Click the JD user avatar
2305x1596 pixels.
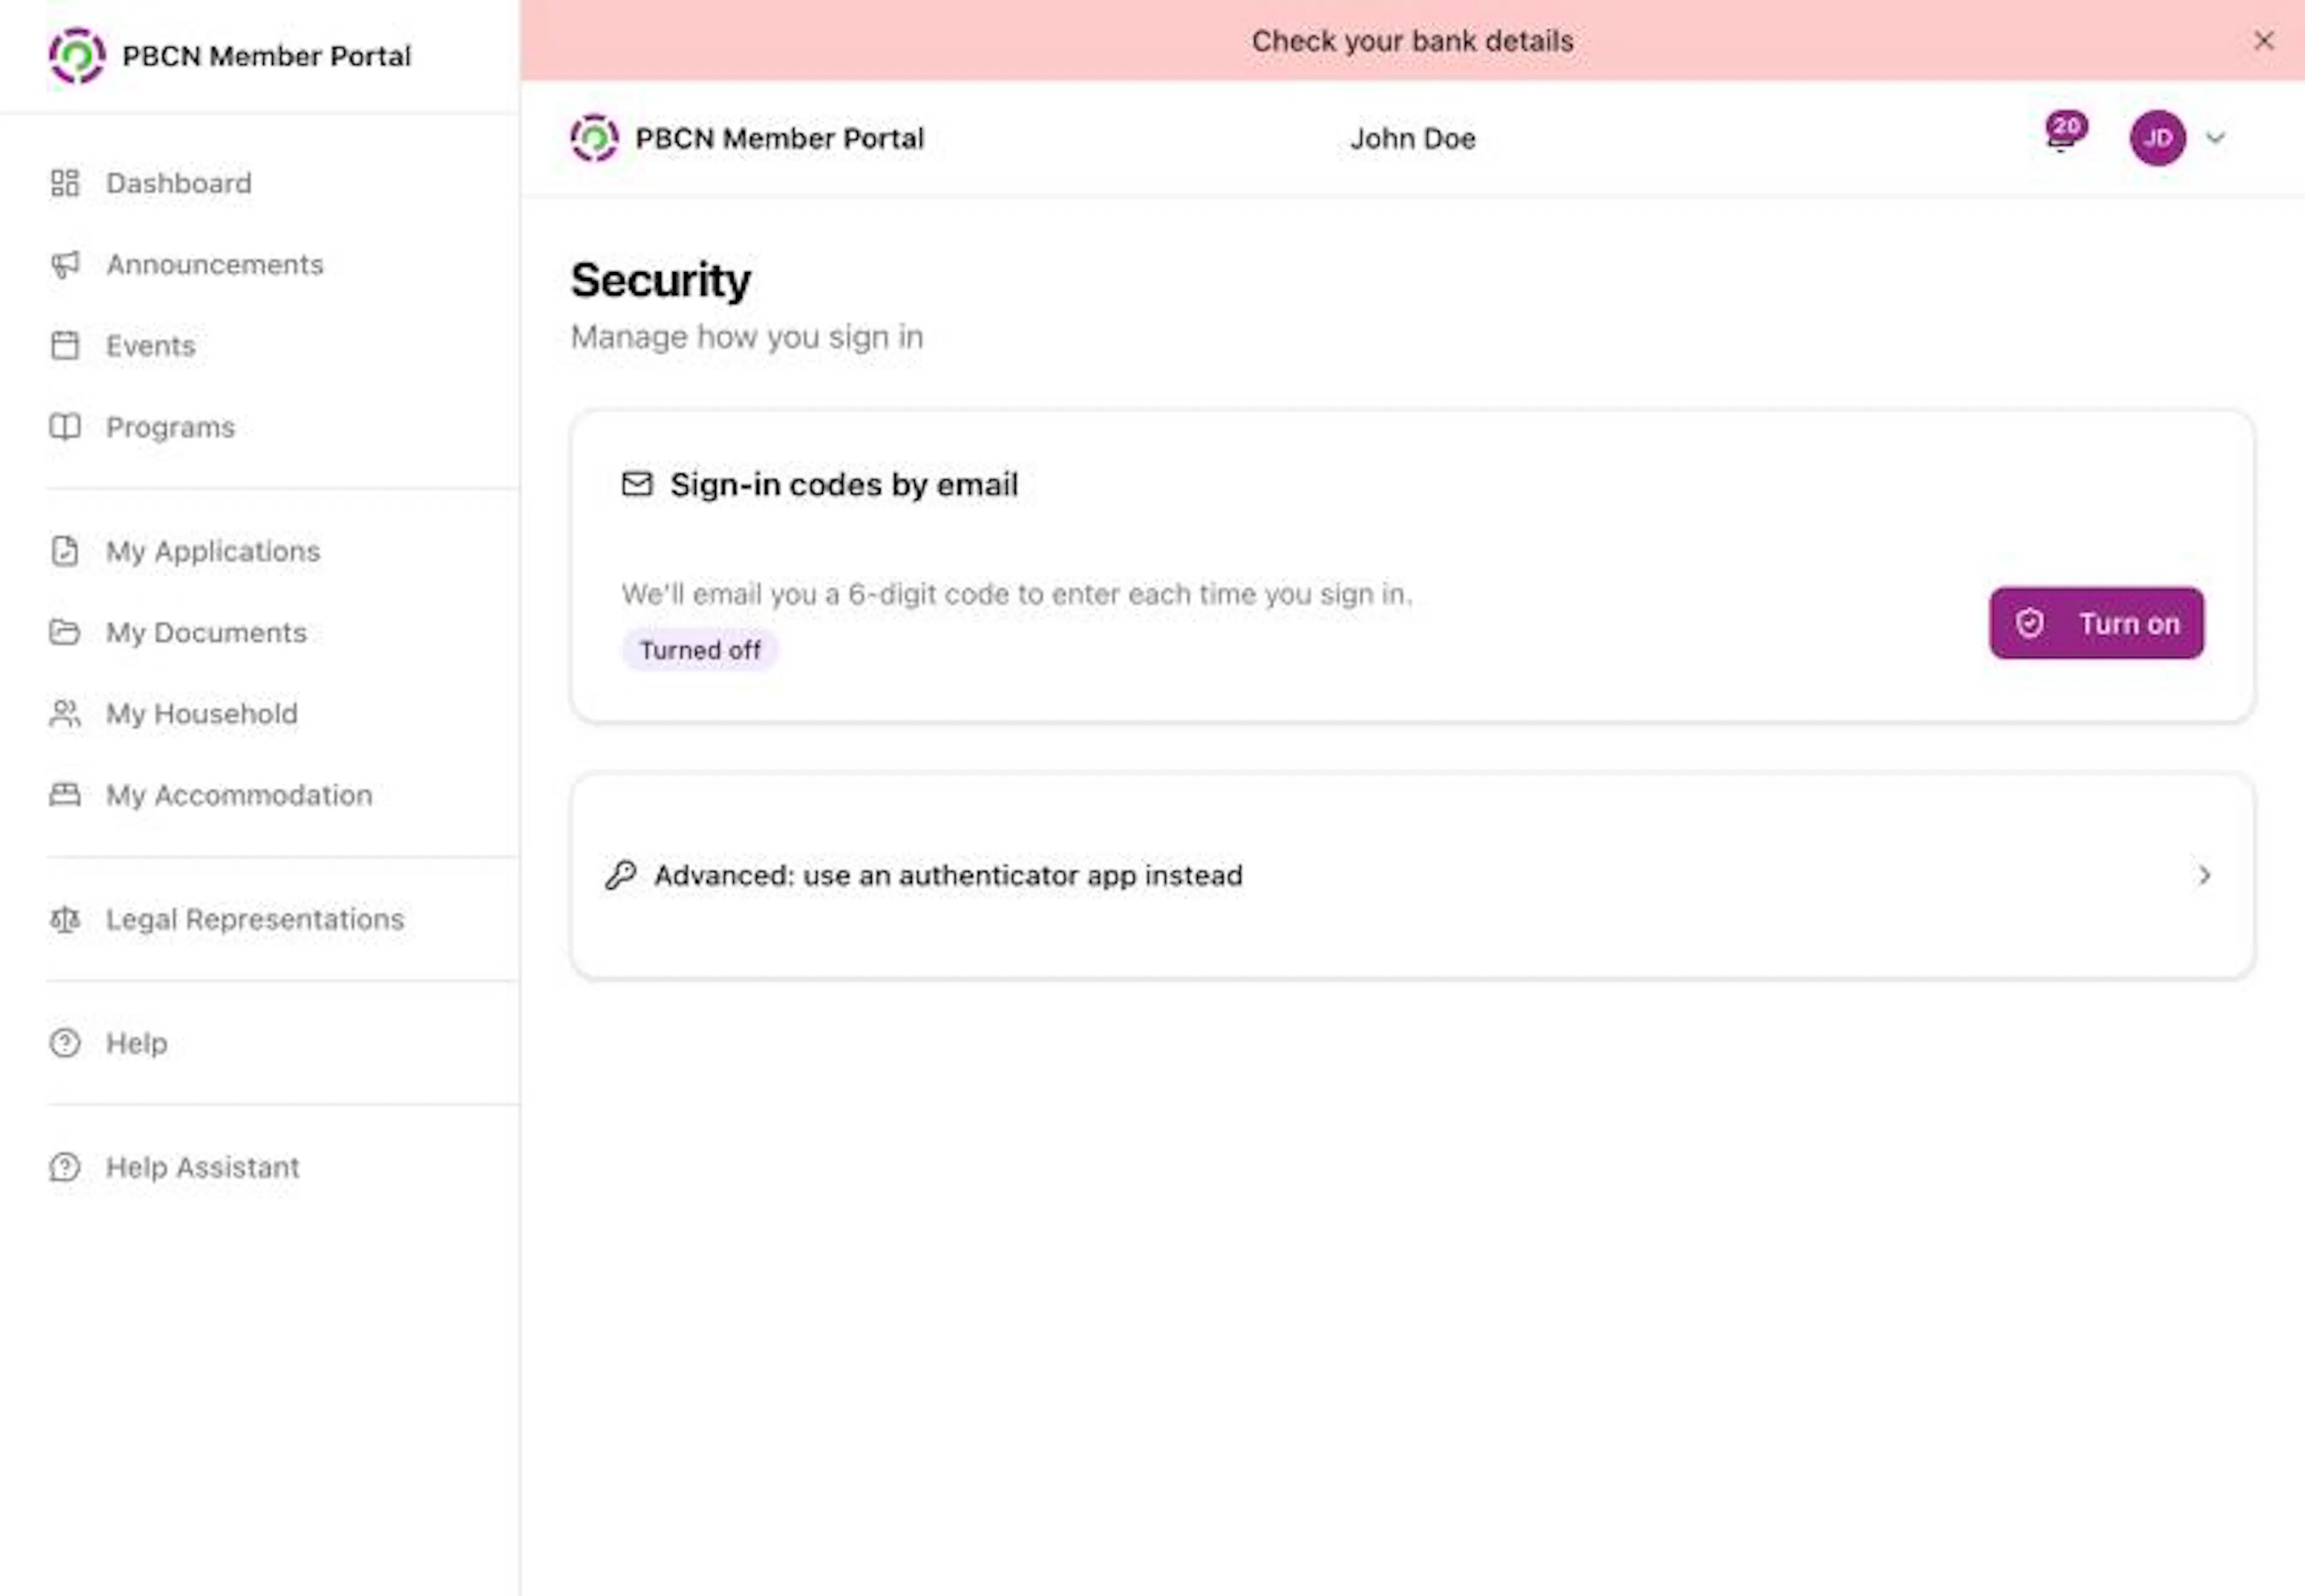click(2157, 138)
